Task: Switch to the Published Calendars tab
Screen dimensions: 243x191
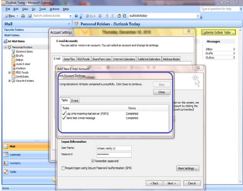Action: click(149, 59)
